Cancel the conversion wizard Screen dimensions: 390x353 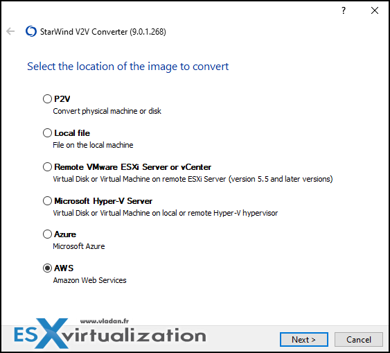(x=359, y=340)
